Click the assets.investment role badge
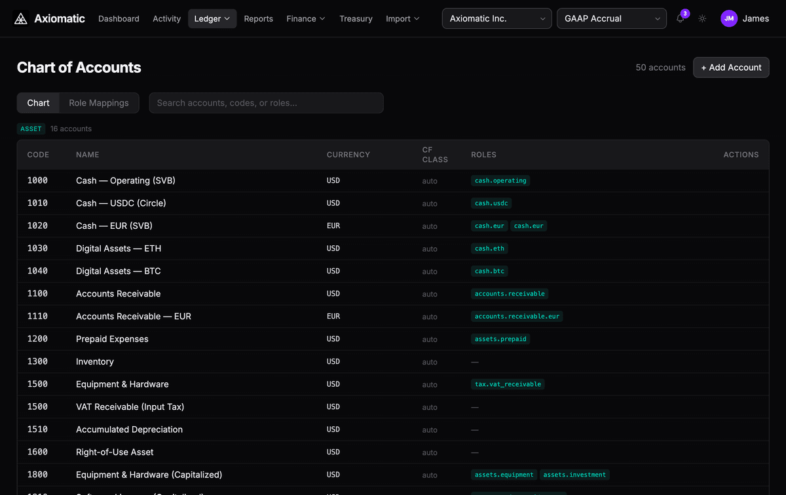This screenshot has width=786, height=495. click(575, 474)
